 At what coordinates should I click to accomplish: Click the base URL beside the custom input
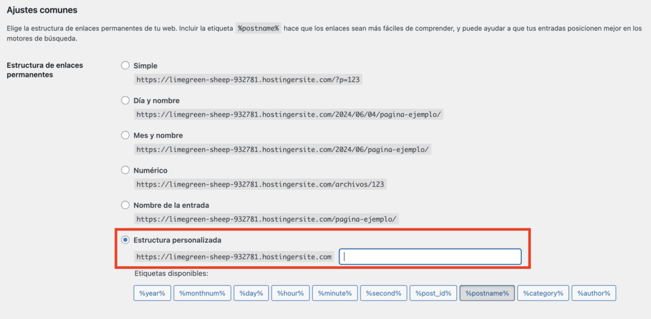234,257
